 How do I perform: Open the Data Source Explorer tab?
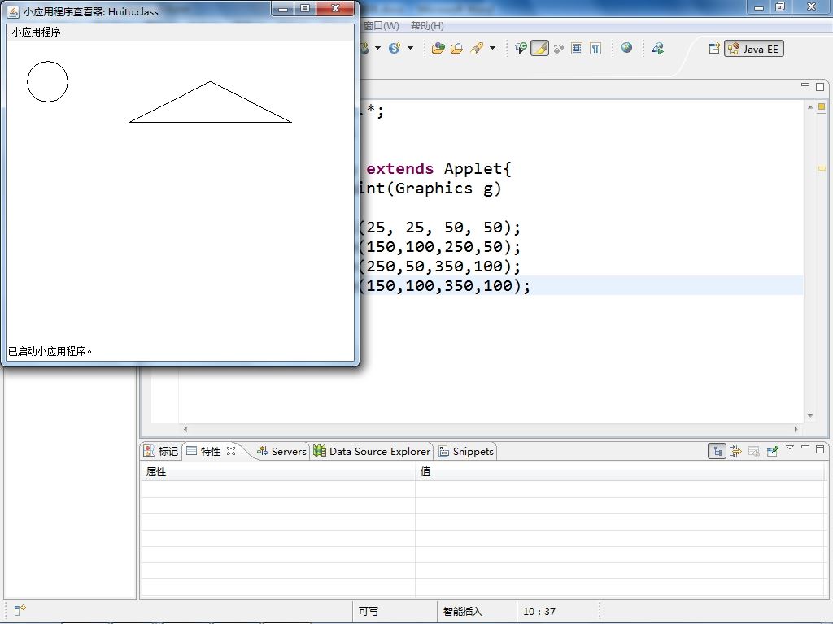click(x=372, y=451)
